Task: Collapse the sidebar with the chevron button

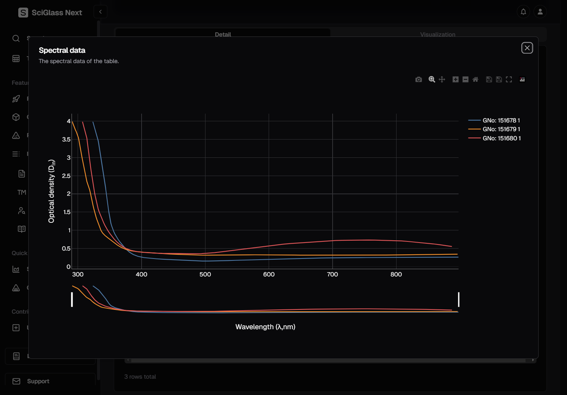Action: point(100,12)
